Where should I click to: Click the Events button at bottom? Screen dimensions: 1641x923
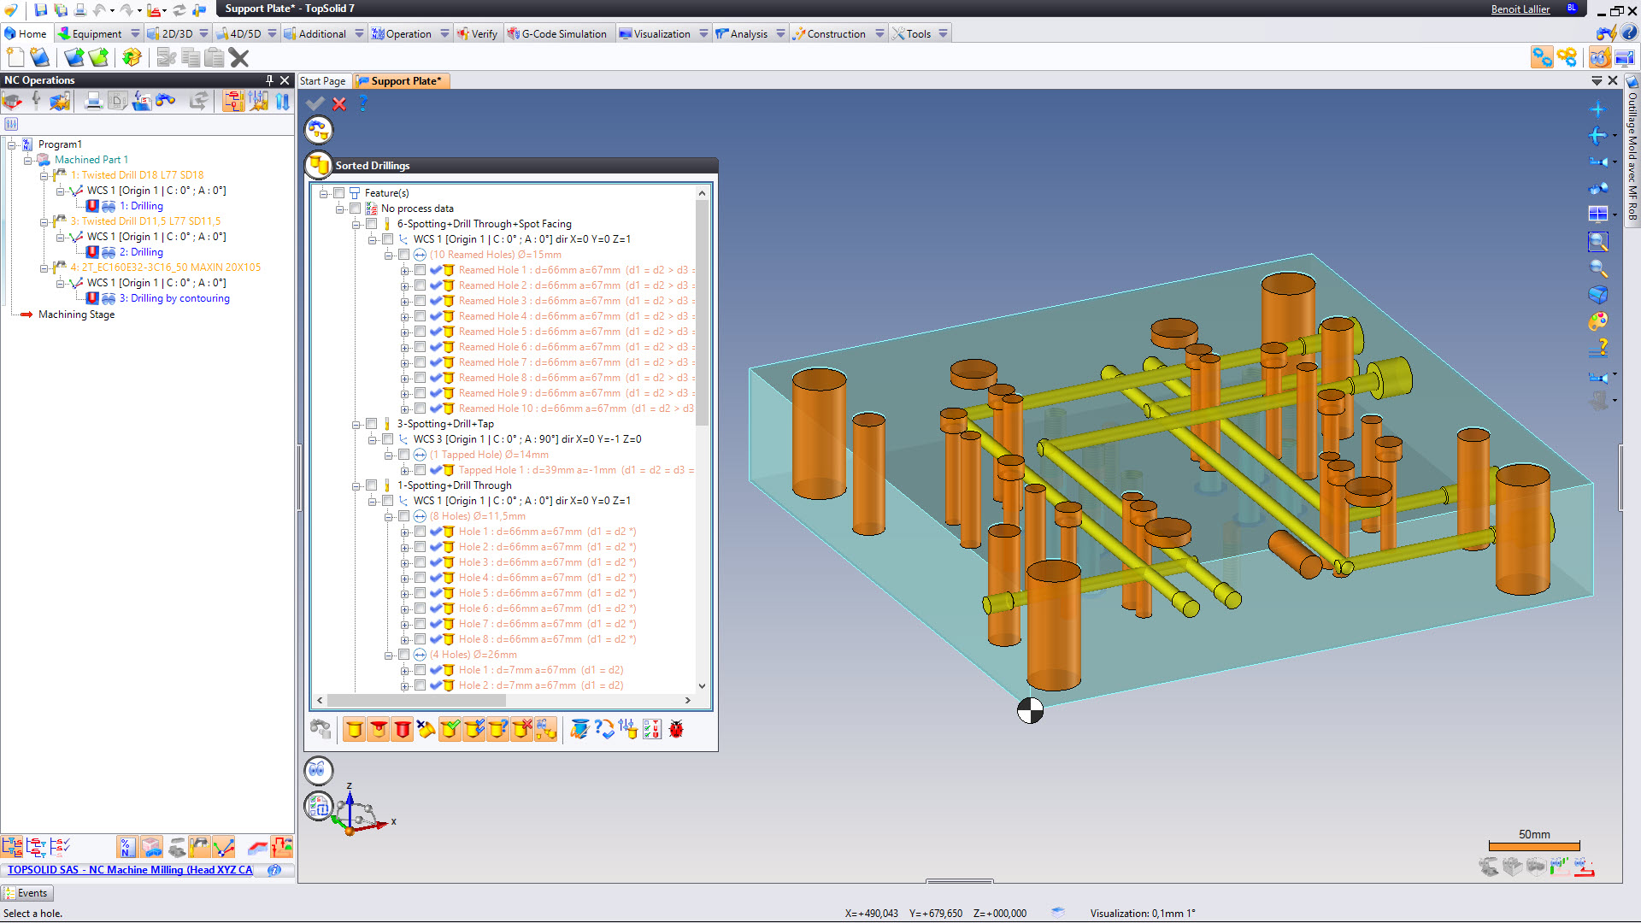27,893
